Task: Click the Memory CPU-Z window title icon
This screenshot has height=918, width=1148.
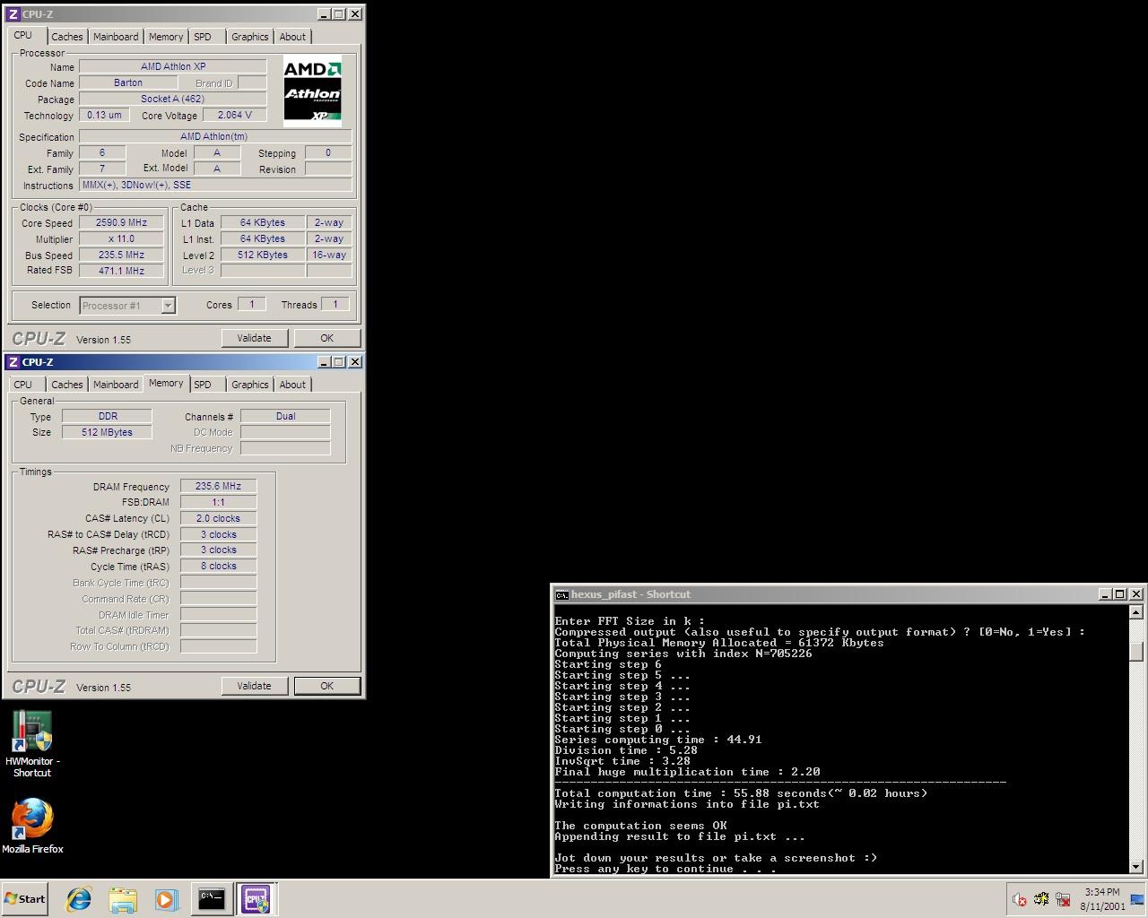Action: coord(13,362)
